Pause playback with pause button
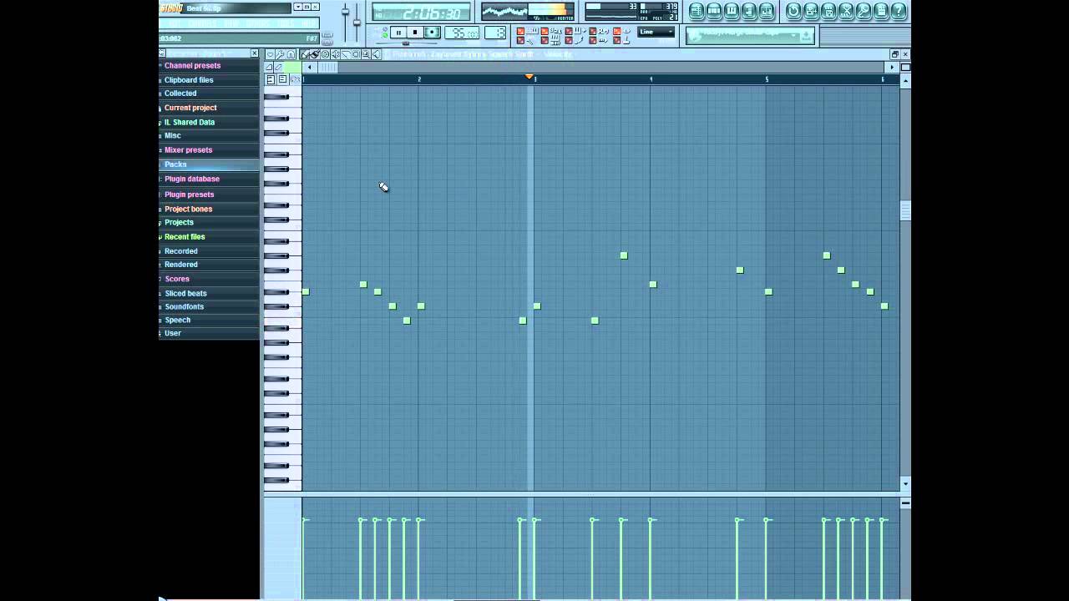The height and width of the screenshot is (601, 1069). click(x=398, y=33)
